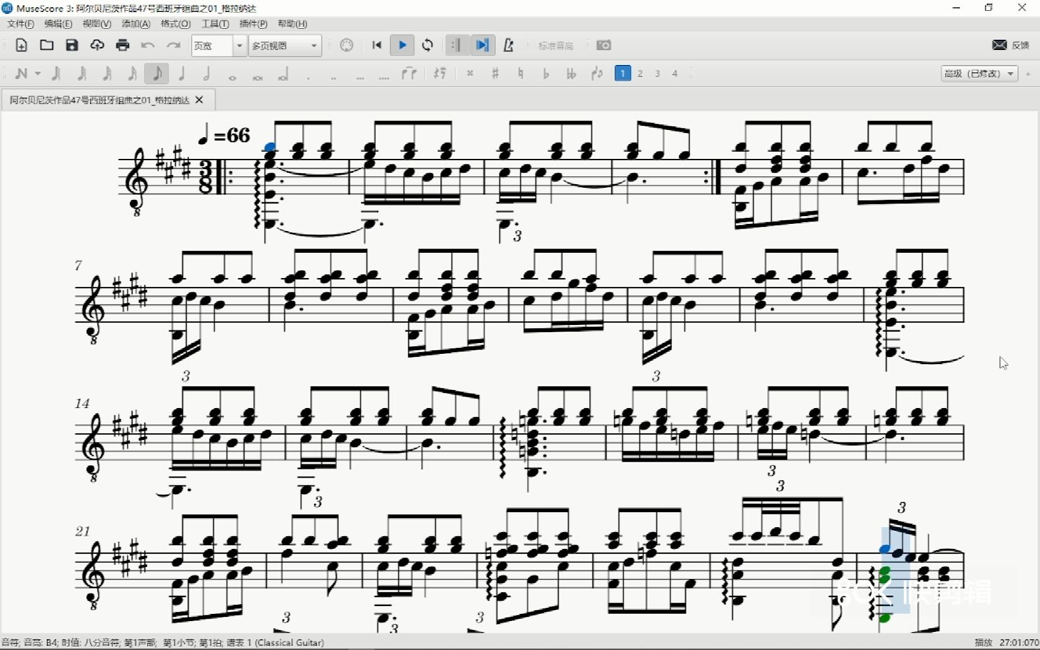Image resolution: width=1040 pixels, height=650 pixels.
Task: Select the tempo marking =66
Action: pos(224,135)
